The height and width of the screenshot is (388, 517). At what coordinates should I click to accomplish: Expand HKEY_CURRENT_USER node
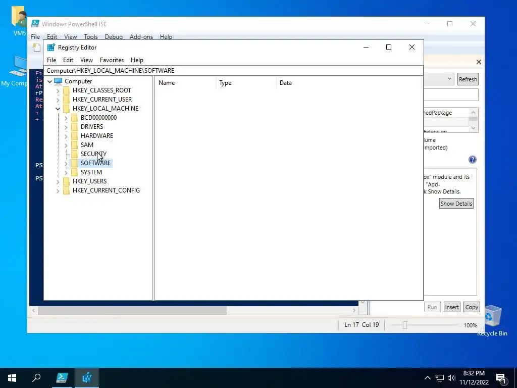(58, 100)
